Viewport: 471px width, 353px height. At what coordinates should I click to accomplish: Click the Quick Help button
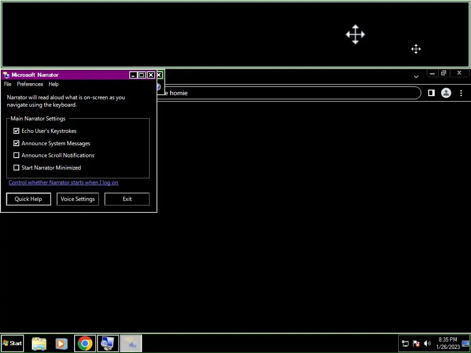click(28, 199)
